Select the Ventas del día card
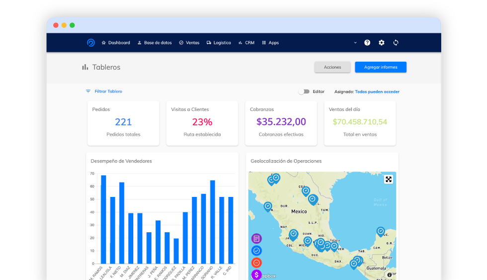Screen dimensions: 487x280 [x=360, y=123]
